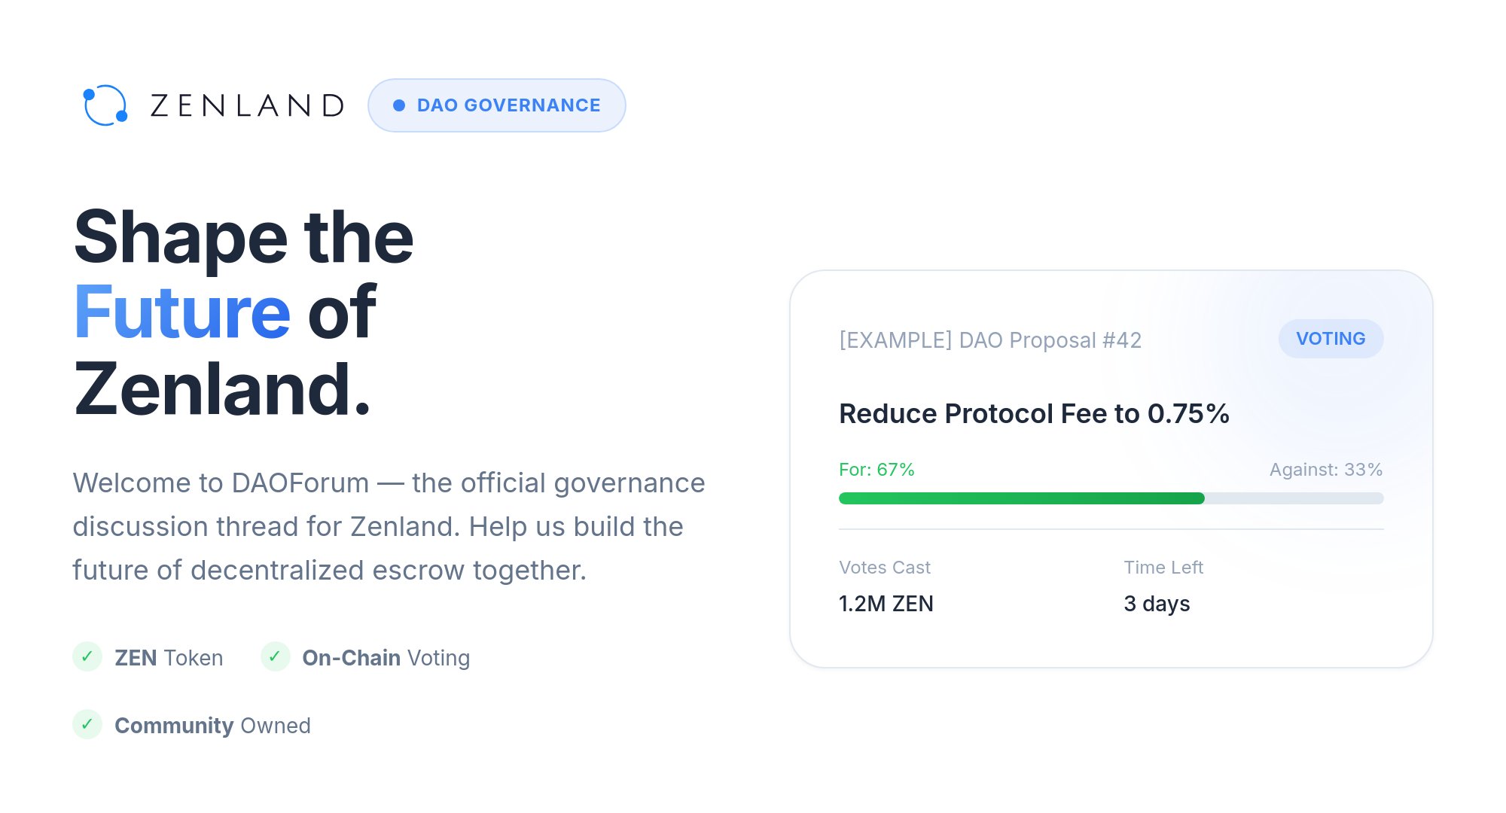
Task: Click the checkmark icon beside On-Chain Voting
Action: (275, 656)
